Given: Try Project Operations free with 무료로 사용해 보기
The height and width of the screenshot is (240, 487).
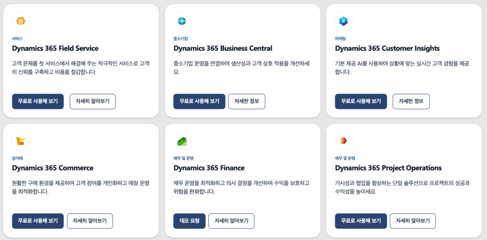Looking at the screenshot, I should (361, 221).
